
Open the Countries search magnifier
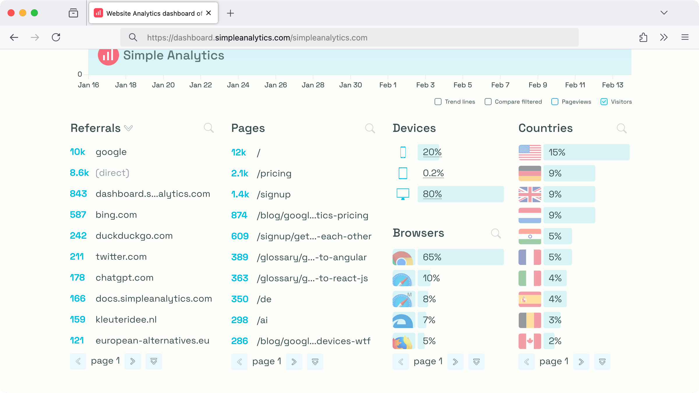(x=622, y=128)
